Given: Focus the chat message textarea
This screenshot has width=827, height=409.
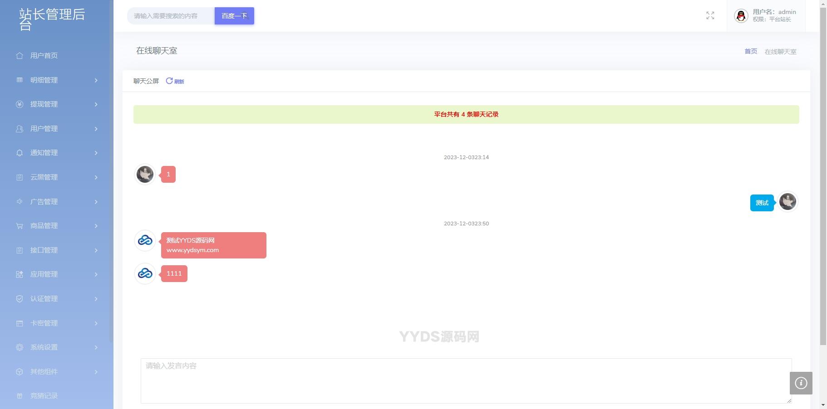Looking at the screenshot, I should 466,380.
